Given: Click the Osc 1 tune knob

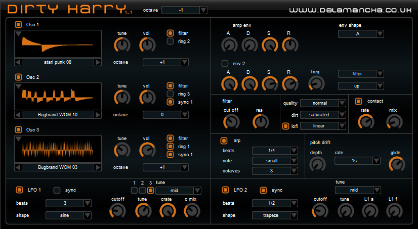Looking at the screenshot, I should pos(122,44).
